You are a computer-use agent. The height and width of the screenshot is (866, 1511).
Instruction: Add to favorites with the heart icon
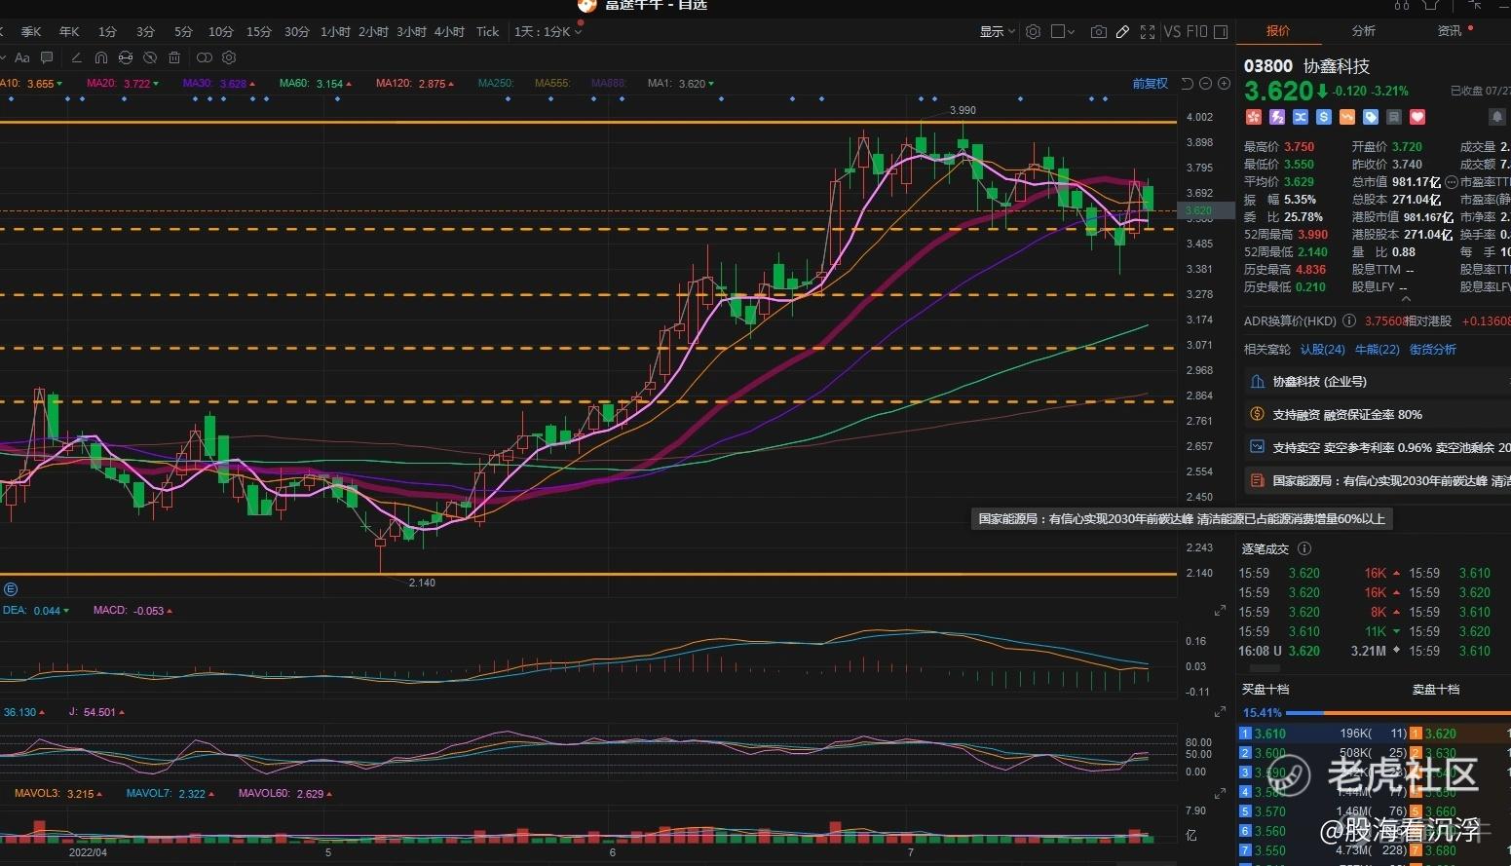point(1417,117)
